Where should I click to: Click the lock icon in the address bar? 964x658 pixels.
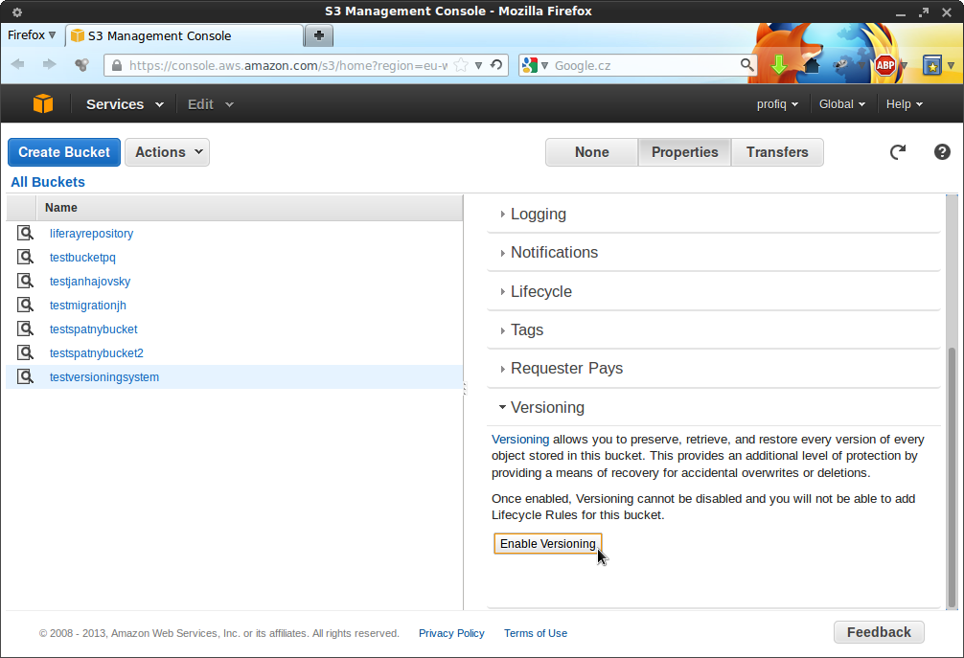(117, 65)
